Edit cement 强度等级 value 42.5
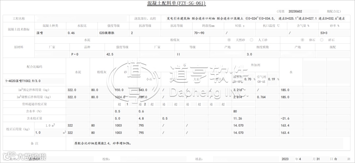355x163 pixels. pyautogui.click(x=122, y=54)
